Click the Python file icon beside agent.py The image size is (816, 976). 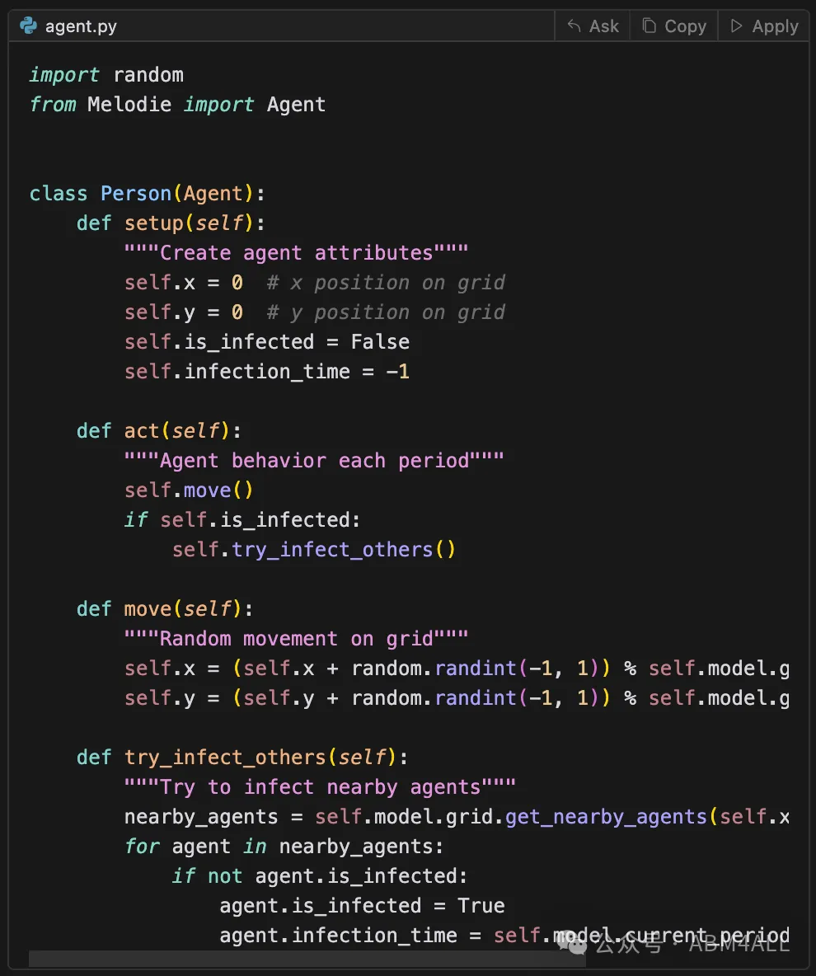click(x=28, y=26)
